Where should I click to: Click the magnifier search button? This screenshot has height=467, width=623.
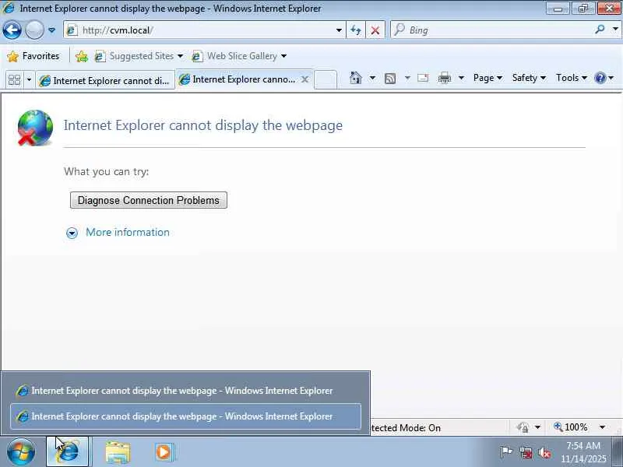600,30
